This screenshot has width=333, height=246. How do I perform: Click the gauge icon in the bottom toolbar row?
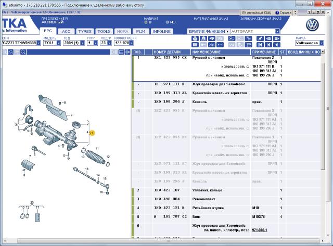coord(212,45)
